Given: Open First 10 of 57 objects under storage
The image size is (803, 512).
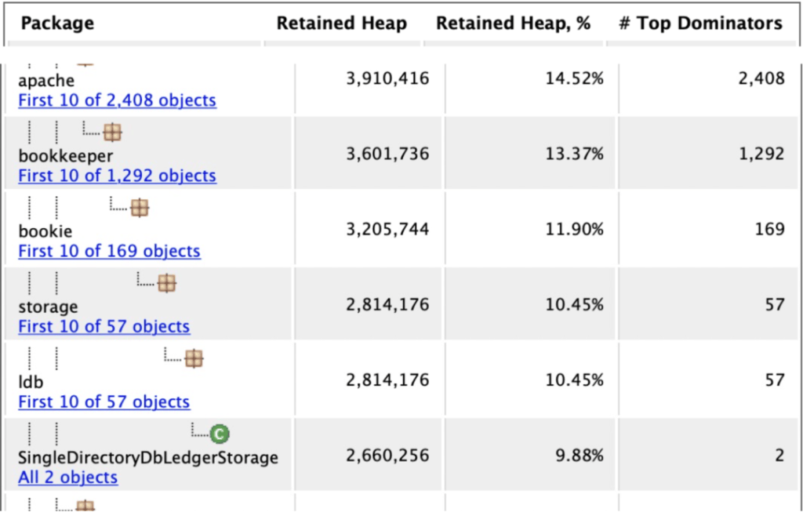Looking at the screenshot, I should pyautogui.click(x=104, y=326).
